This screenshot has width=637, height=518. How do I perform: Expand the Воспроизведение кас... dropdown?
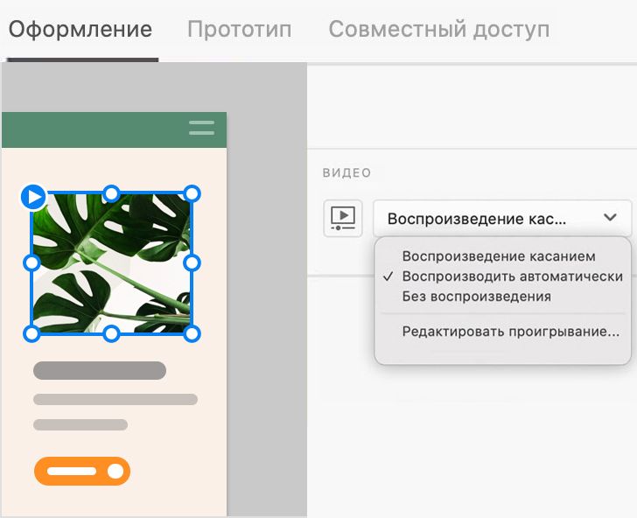click(x=502, y=218)
